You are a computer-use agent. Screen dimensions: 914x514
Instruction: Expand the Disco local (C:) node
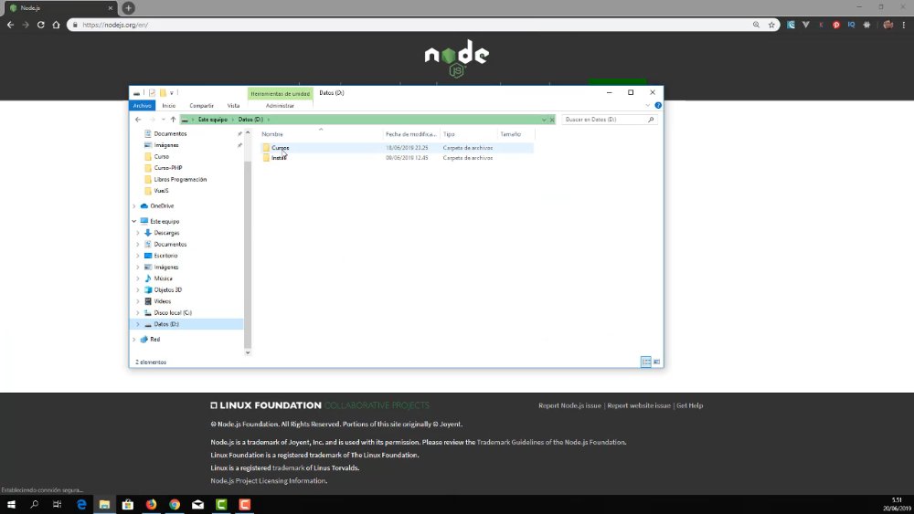tap(138, 312)
